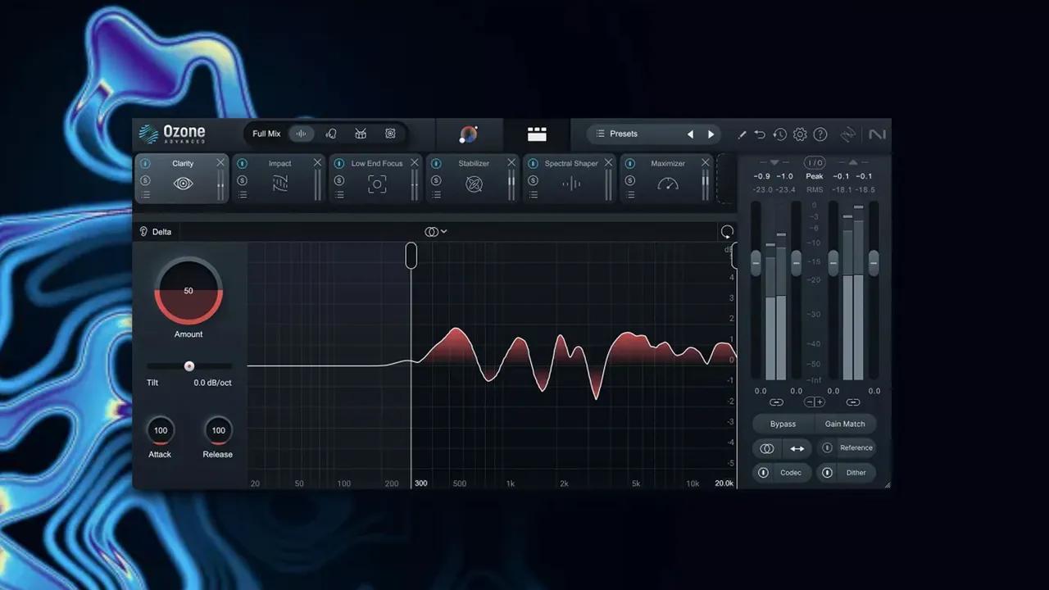Click the Attack knob
Image resolution: width=1049 pixels, height=590 pixels.
click(x=160, y=430)
